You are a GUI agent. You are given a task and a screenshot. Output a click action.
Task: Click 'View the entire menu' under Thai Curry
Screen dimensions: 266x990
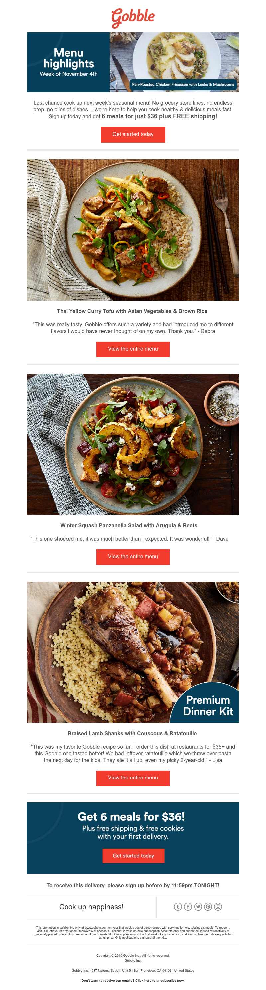point(133,349)
